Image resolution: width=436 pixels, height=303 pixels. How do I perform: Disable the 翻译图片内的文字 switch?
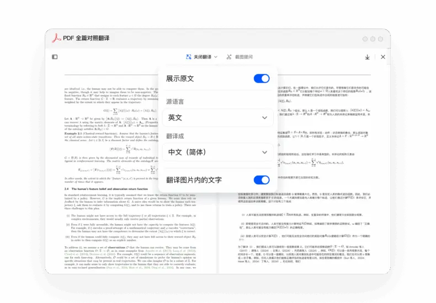click(262, 180)
